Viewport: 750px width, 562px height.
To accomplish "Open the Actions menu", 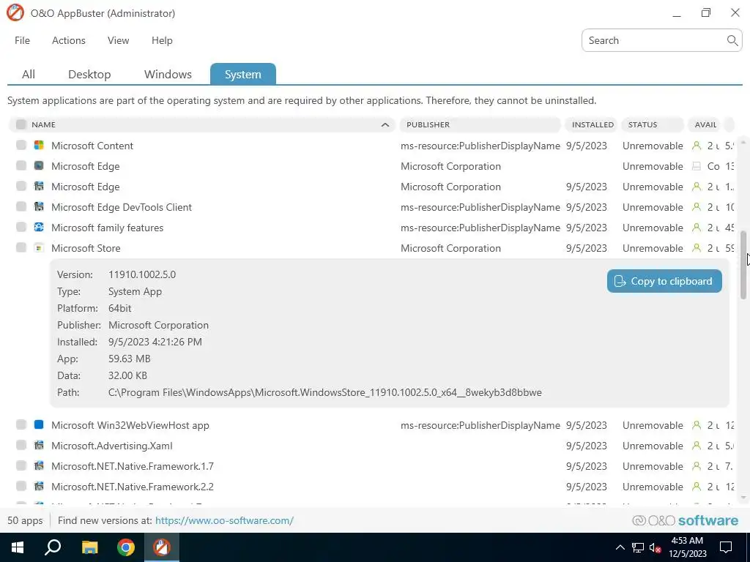I will coord(68,41).
